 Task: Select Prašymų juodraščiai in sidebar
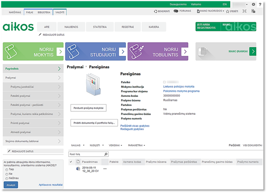(33, 87)
